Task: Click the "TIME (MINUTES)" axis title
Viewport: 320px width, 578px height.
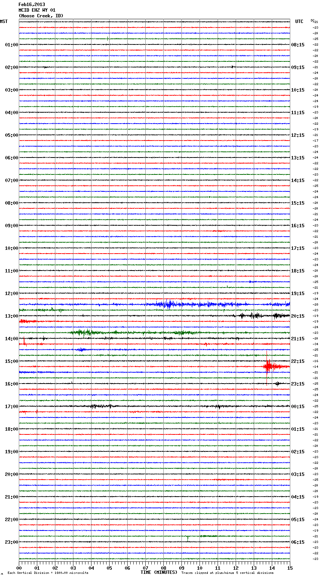Action: pyautogui.click(x=159, y=572)
